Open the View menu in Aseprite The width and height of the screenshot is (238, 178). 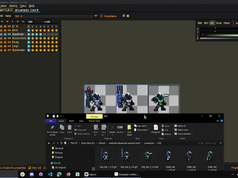(23, 6)
